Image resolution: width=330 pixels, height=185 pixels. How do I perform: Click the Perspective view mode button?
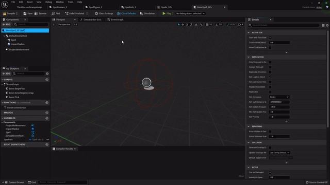64,25
